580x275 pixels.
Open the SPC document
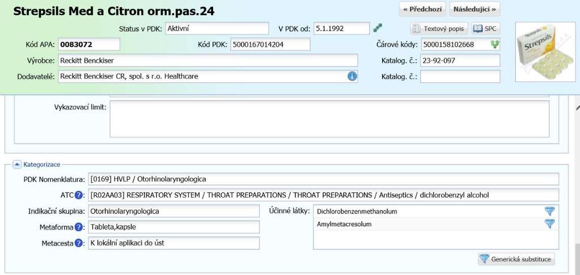[486, 28]
